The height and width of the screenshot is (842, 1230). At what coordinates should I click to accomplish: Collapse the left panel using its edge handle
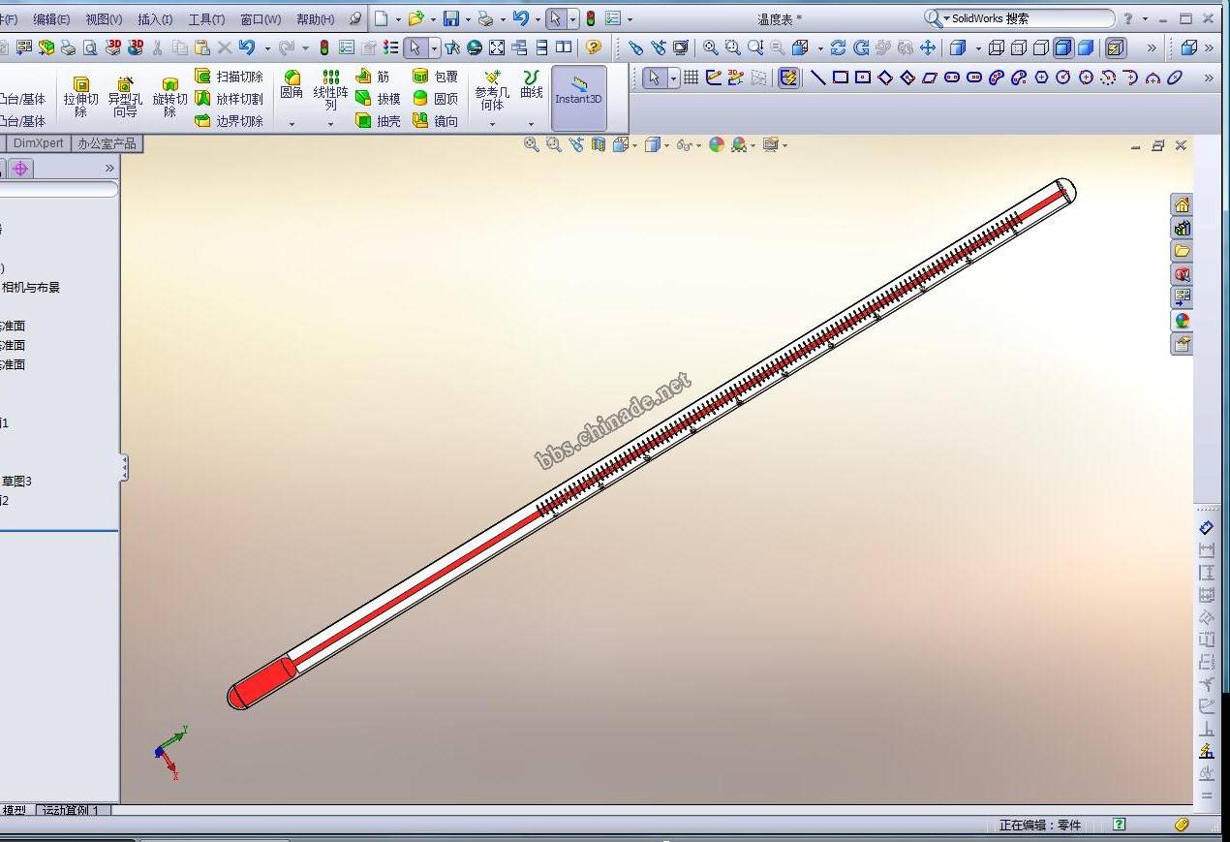coord(124,469)
